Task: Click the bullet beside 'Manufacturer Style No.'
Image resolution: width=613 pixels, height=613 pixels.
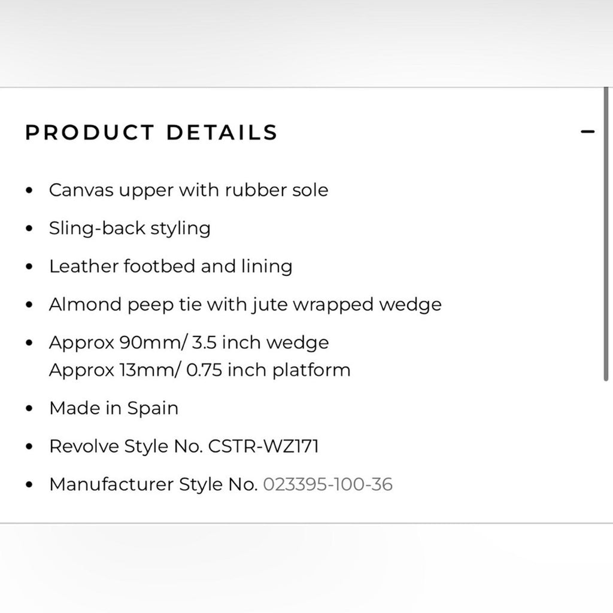Action: (x=29, y=485)
